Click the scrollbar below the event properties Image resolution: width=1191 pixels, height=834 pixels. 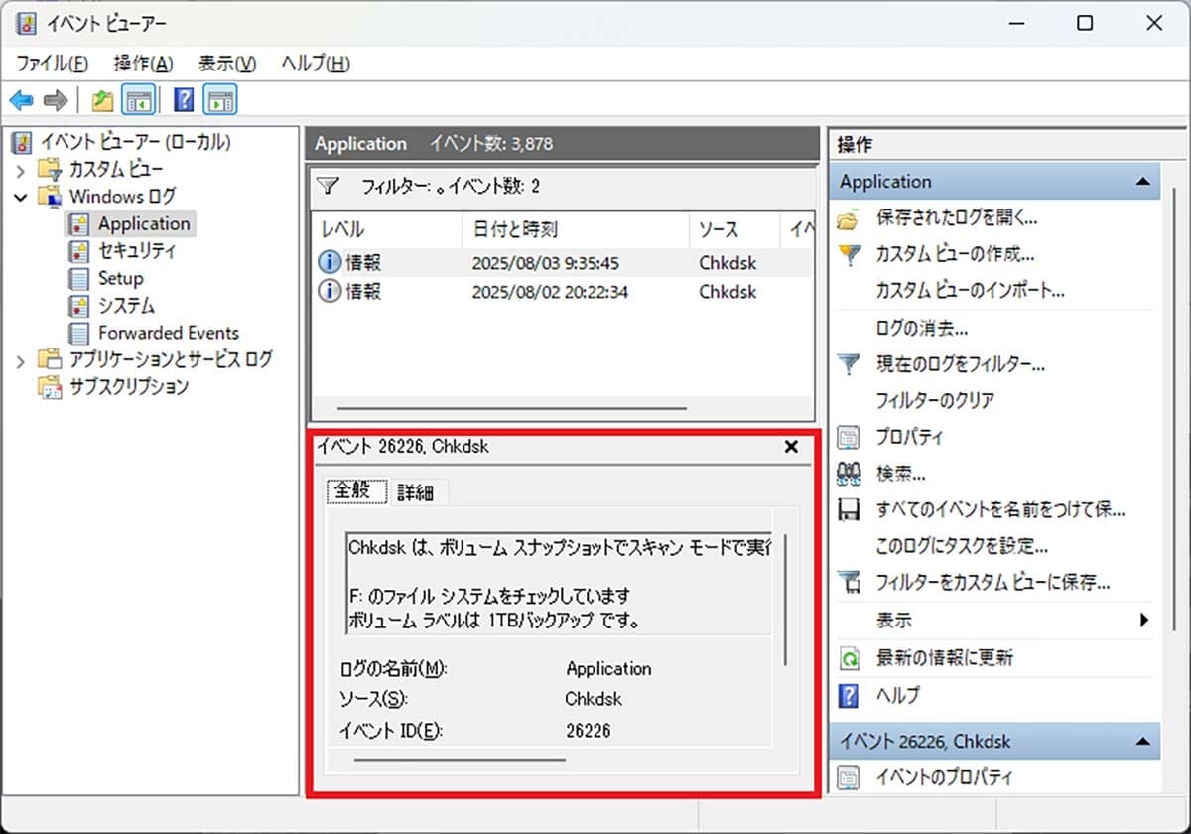point(459,760)
